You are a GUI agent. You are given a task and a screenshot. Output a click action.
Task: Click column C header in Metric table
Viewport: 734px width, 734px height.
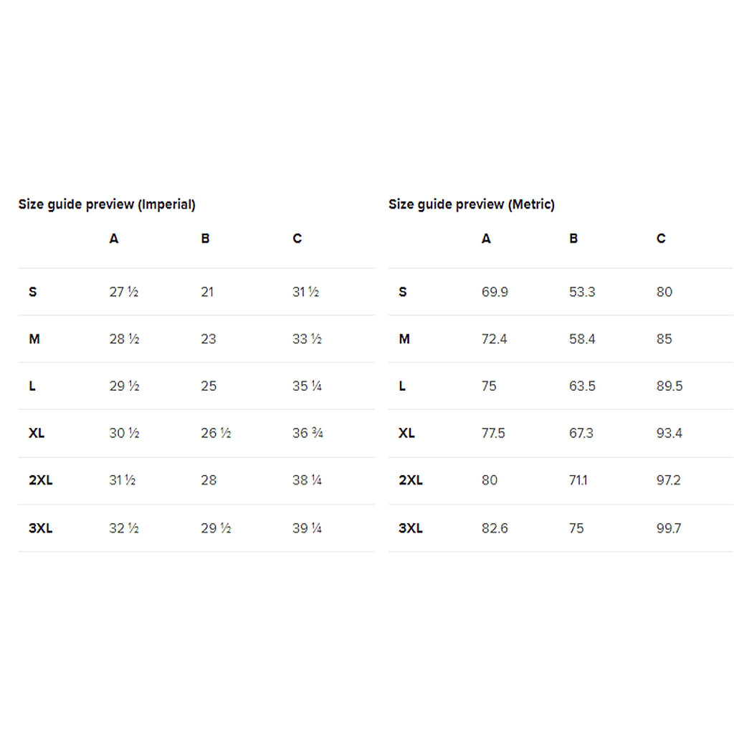(x=661, y=239)
